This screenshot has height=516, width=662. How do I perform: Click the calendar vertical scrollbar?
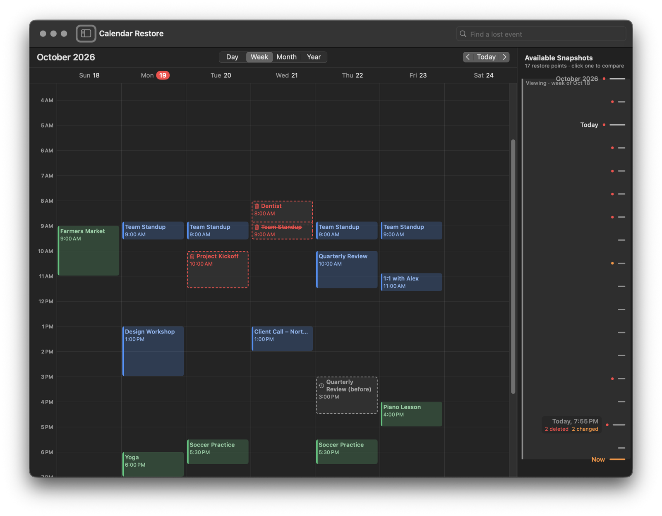click(513, 266)
